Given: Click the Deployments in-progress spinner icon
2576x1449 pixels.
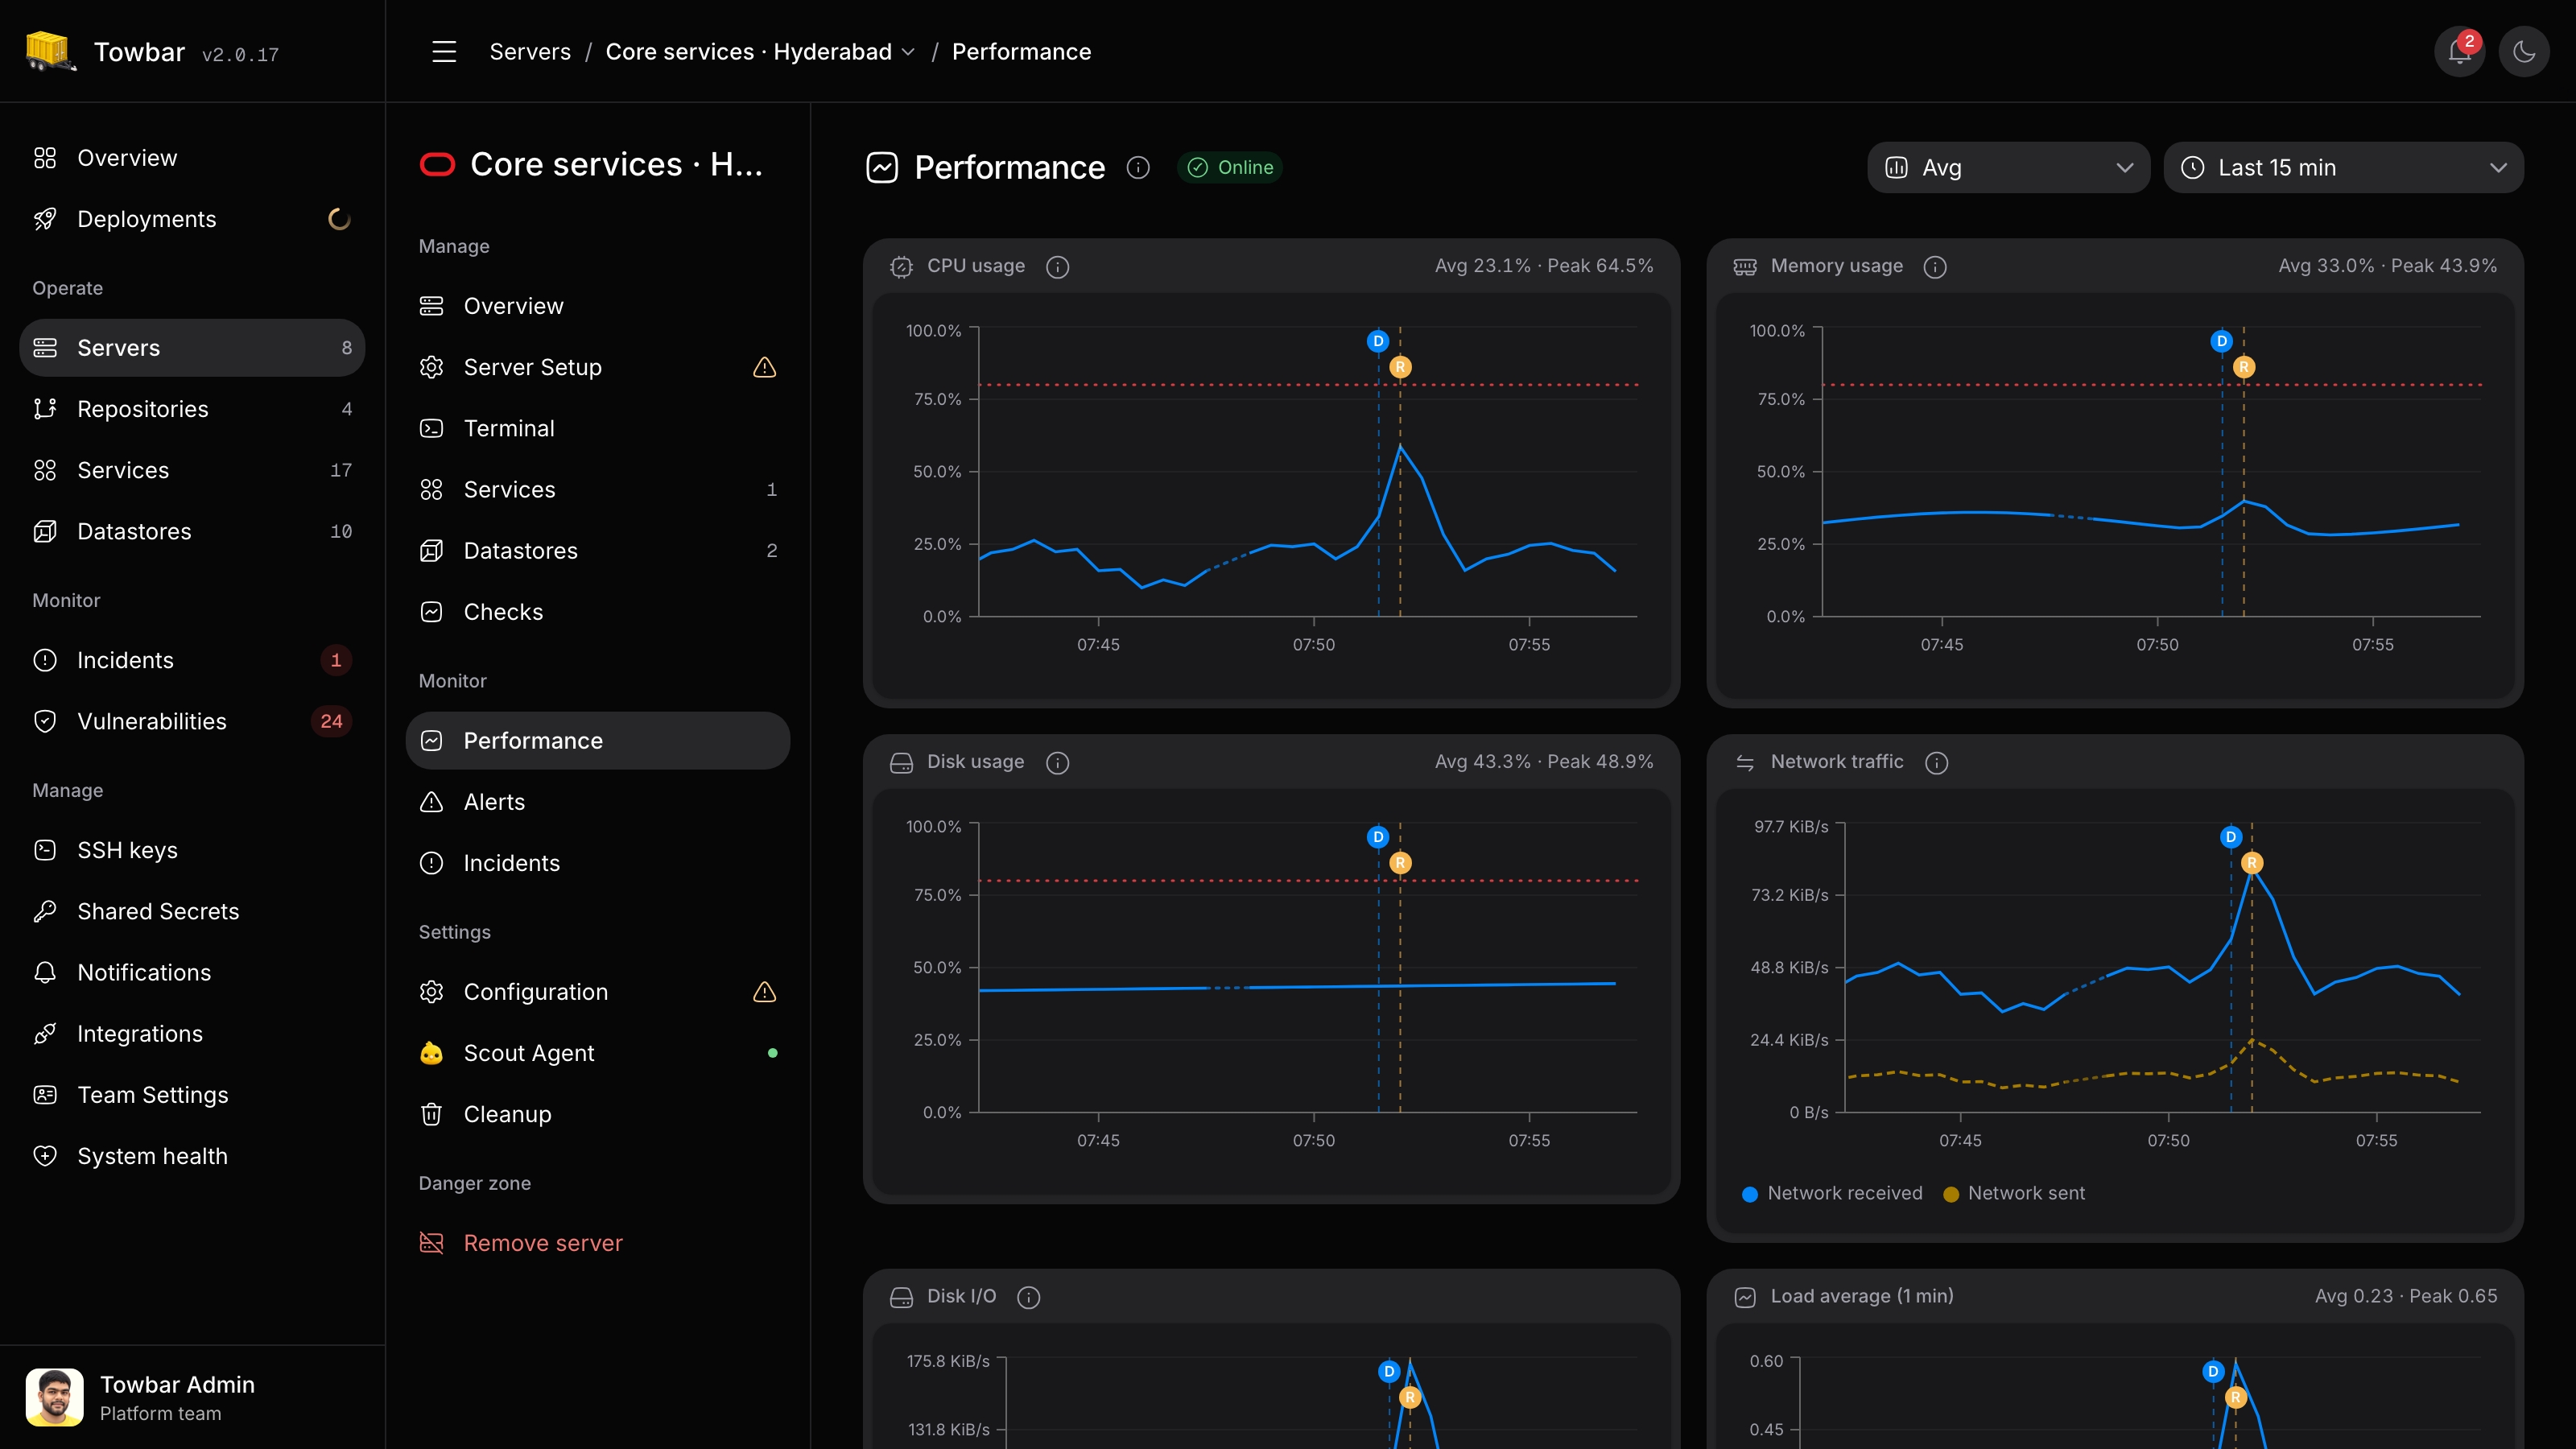Looking at the screenshot, I should 340,219.
